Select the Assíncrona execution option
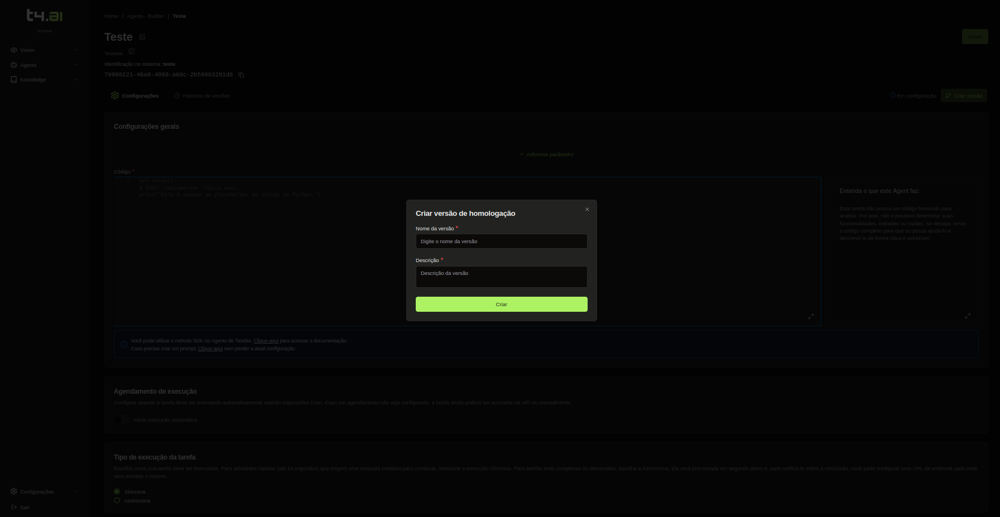The height and width of the screenshot is (517, 1000). coord(117,500)
